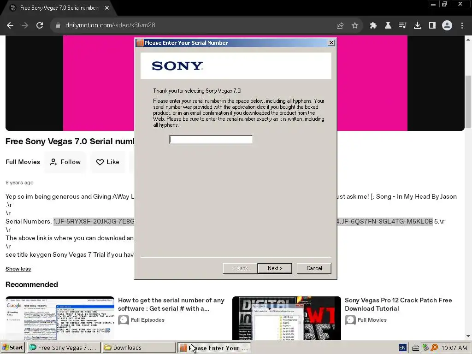Share this page icon in address bar
472x354 pixels.
coord(340,26)
